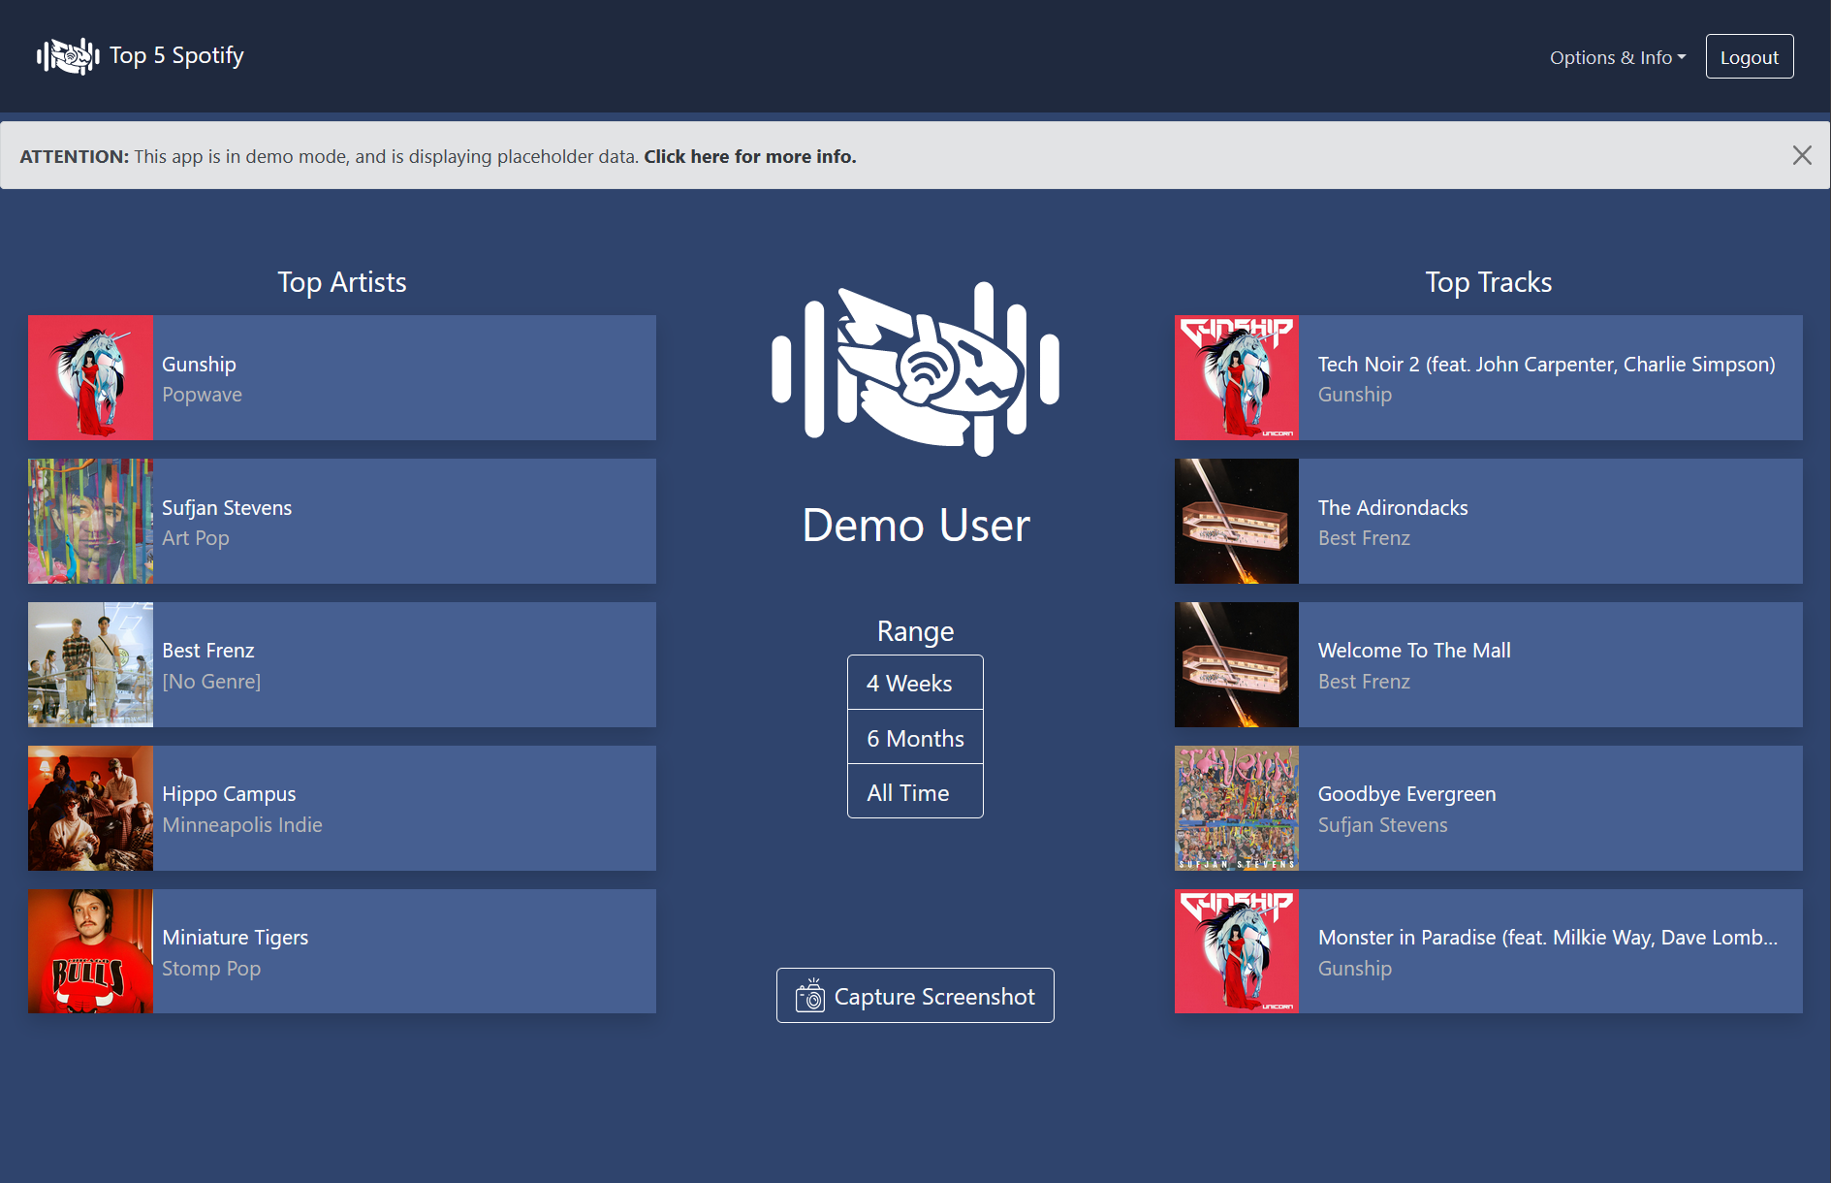Click the Goodbye Evergreen track title

(x=1407, y=793)
